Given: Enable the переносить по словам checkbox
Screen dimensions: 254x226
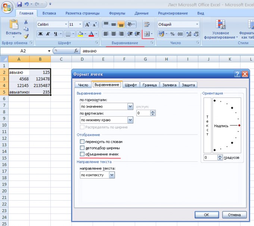Looking at the screenshot, I should click(82, 142).
